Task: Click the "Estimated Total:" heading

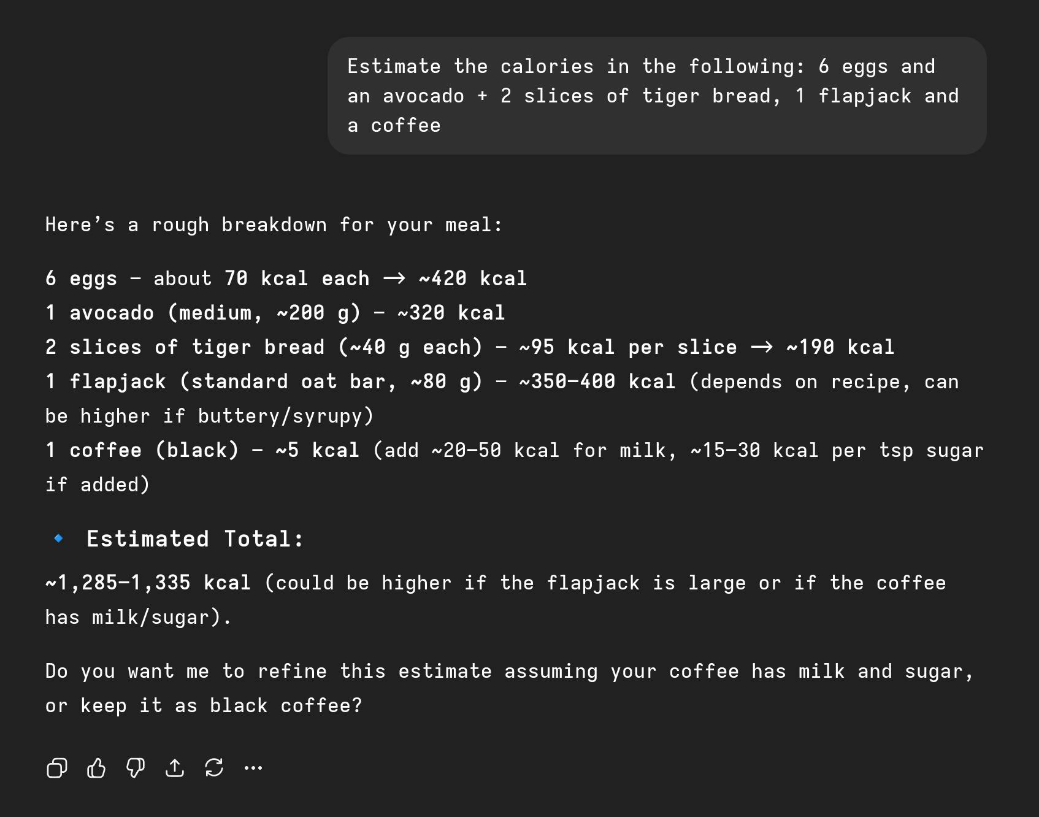Action: coord(195,539)
